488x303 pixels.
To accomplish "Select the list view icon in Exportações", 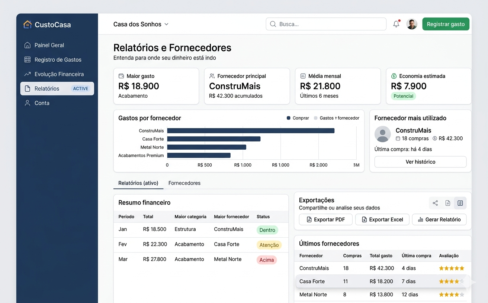I will click(x=460, y=203).
